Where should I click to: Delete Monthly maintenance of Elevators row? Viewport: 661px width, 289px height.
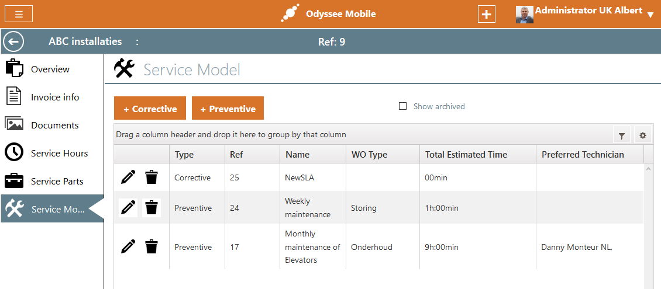pyautogui.click(x=152, y=247)
